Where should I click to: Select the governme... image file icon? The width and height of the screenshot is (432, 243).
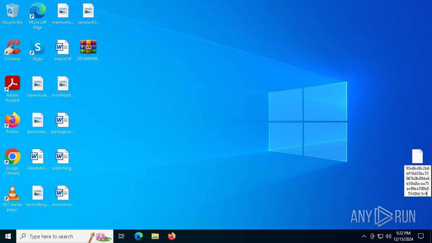[x=37, y=124]
